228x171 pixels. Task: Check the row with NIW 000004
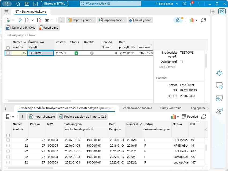(x=8, y=140)
